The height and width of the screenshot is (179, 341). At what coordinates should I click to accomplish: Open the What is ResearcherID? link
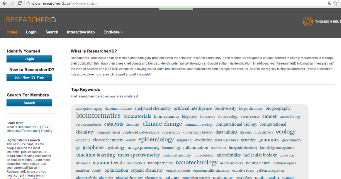pyautogui.click(x=23, y=127)
